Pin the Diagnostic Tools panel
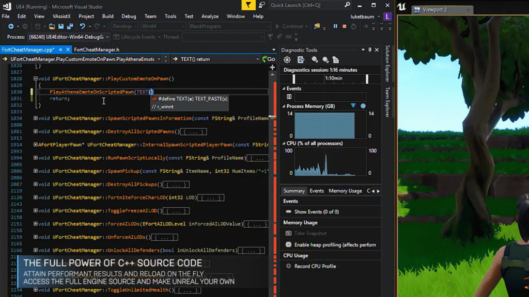The image size is (529, 297). pyautogui.click(x=370, y=50)
